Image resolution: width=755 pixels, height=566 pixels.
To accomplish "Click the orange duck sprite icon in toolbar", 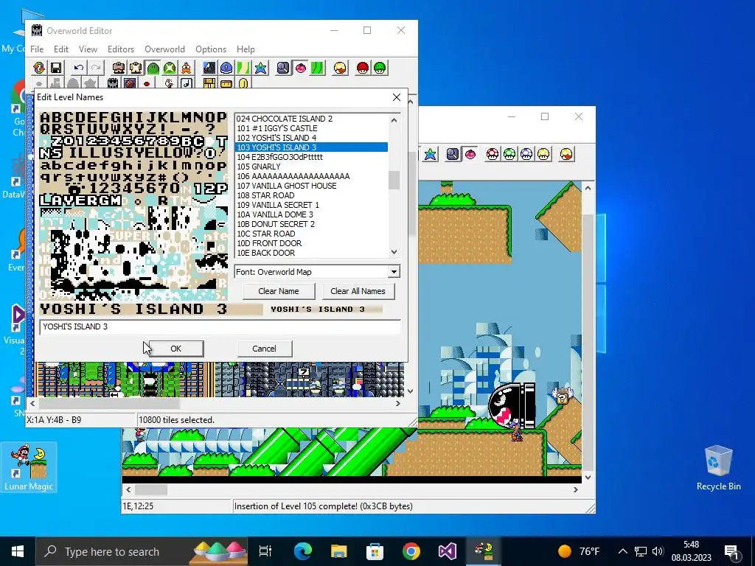I will click(187, 68).
